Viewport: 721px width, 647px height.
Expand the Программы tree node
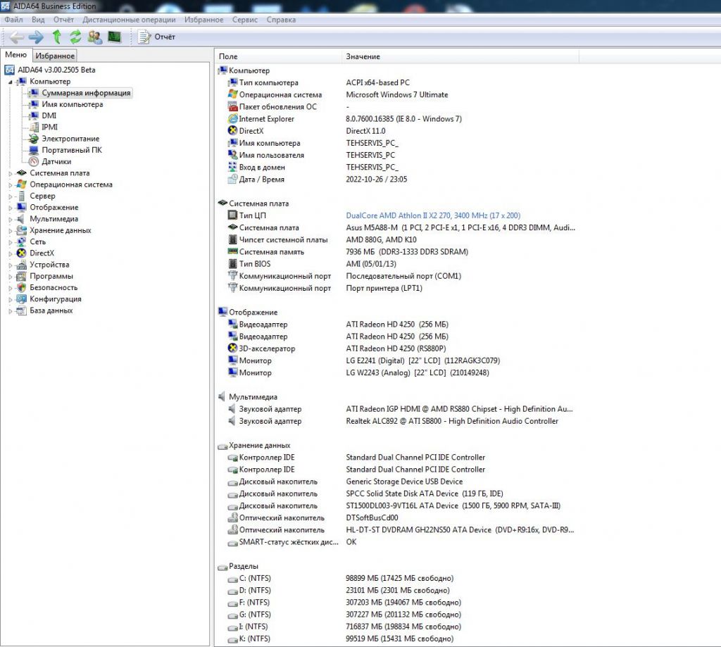coord(10,277)
